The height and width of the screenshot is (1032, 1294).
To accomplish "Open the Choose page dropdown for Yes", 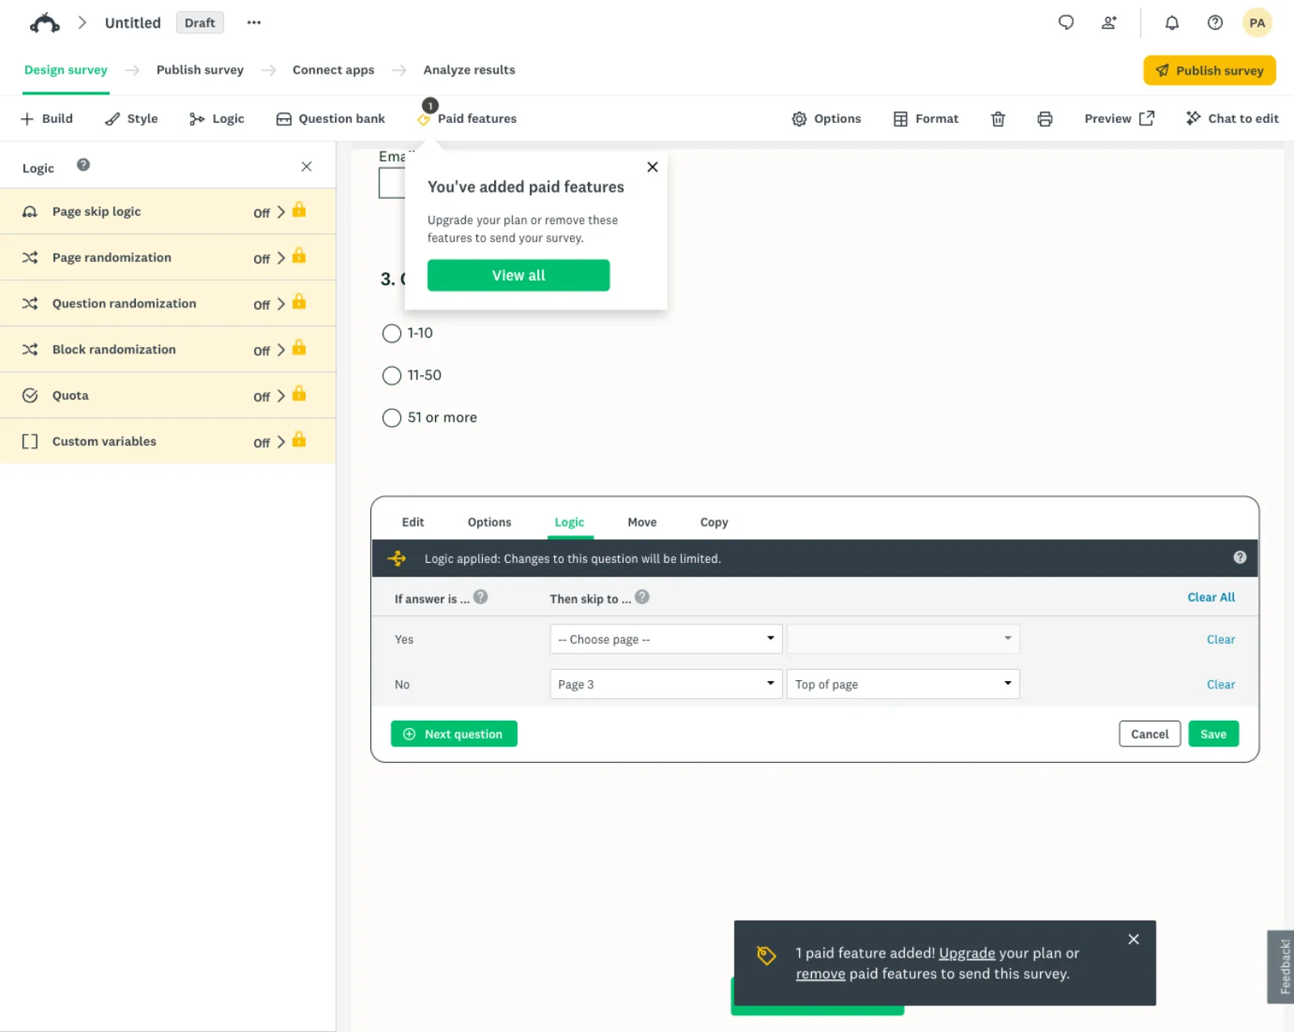I will (x=666, y=639).
